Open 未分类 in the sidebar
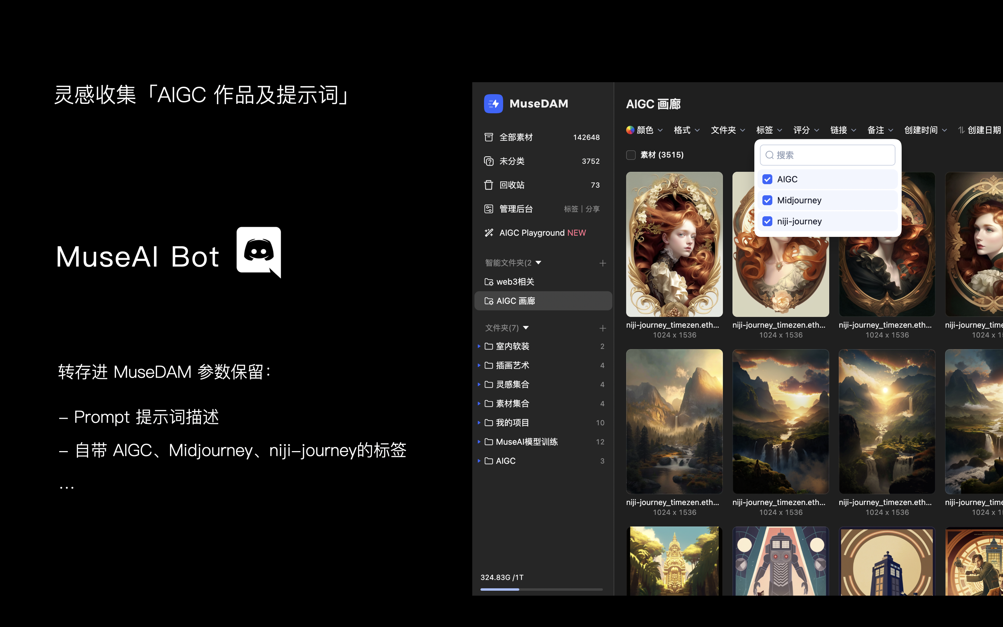This screenshot has width=1003, height=627. click(543, 161)
